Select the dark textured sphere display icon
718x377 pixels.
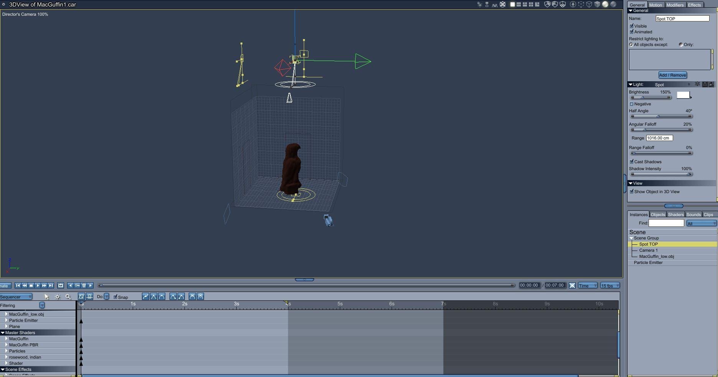(613, 5)
